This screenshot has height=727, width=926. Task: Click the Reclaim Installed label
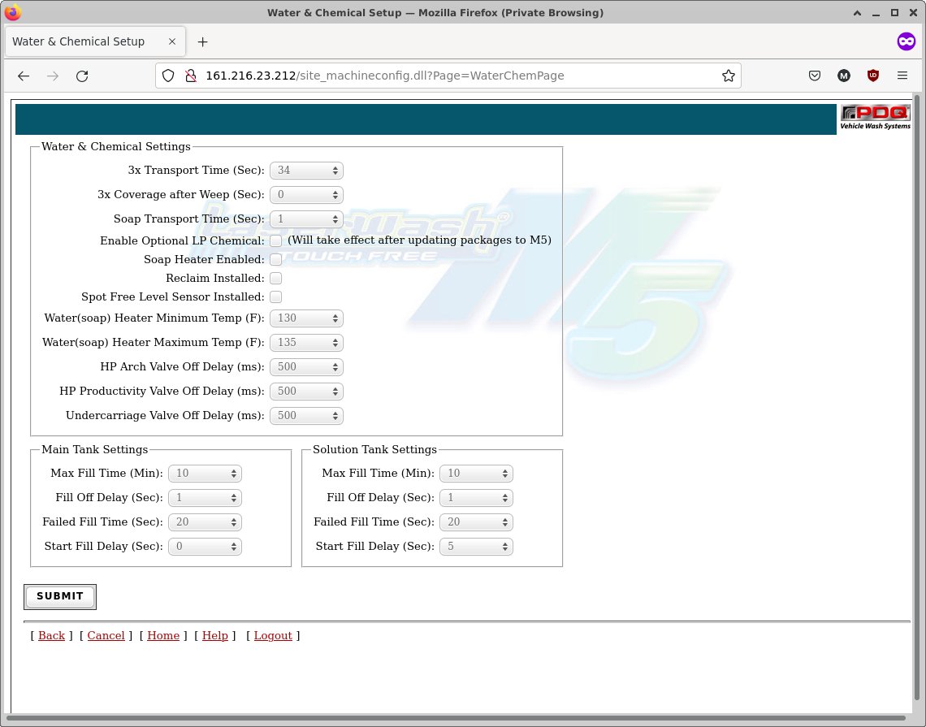pos(215,278)
